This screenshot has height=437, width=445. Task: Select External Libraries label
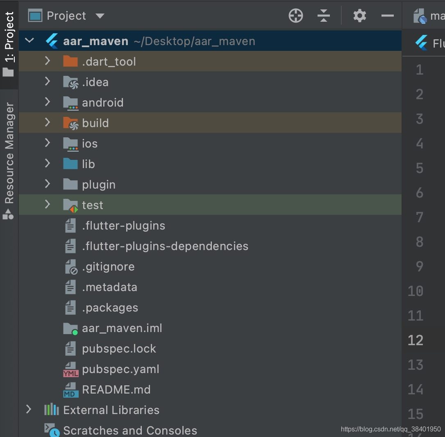[x=111, y=410]
